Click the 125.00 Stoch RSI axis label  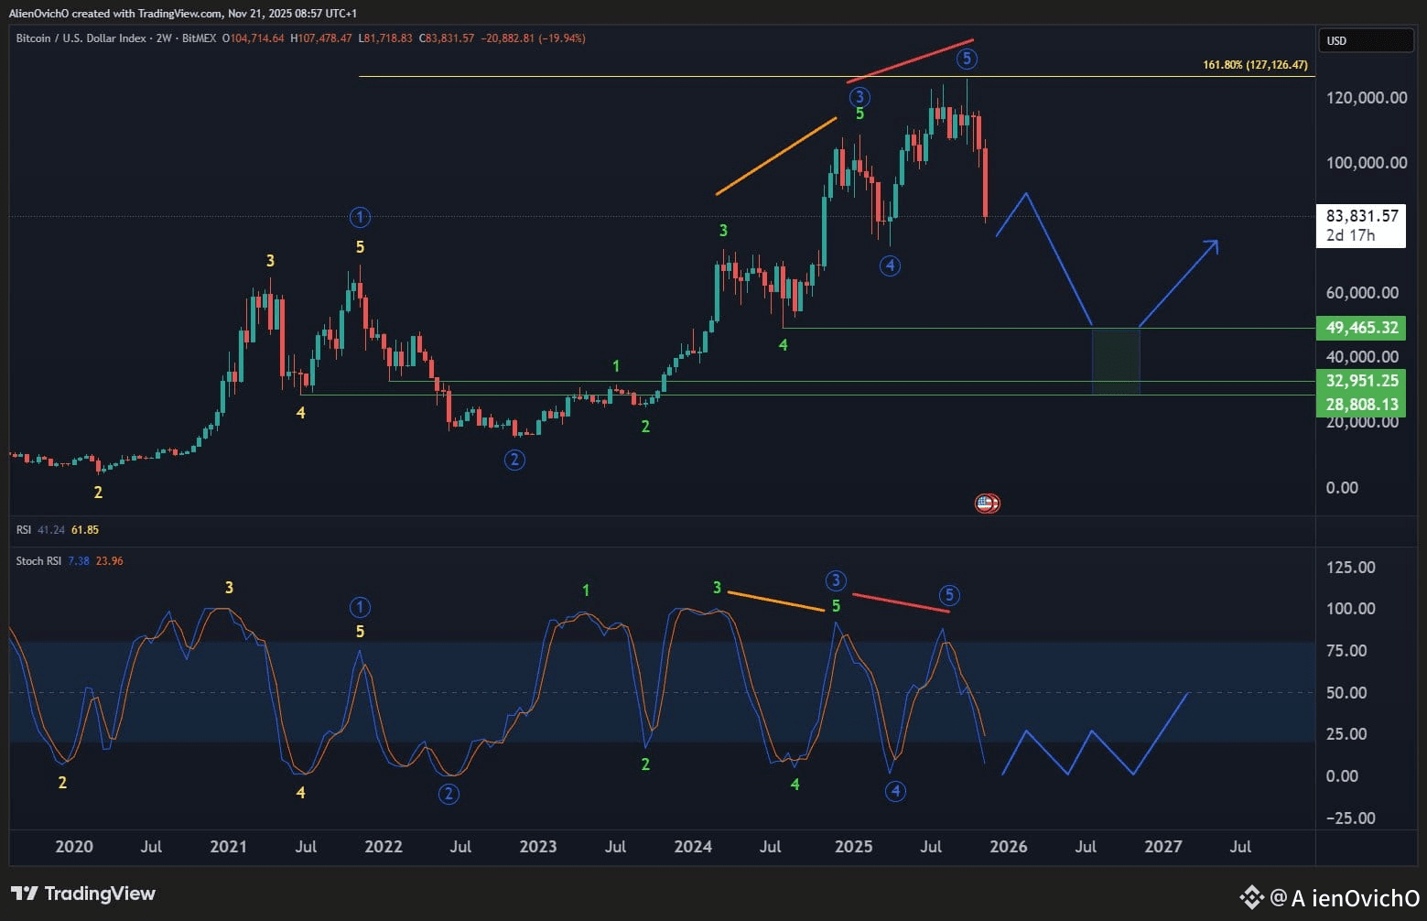point(1351,568)
